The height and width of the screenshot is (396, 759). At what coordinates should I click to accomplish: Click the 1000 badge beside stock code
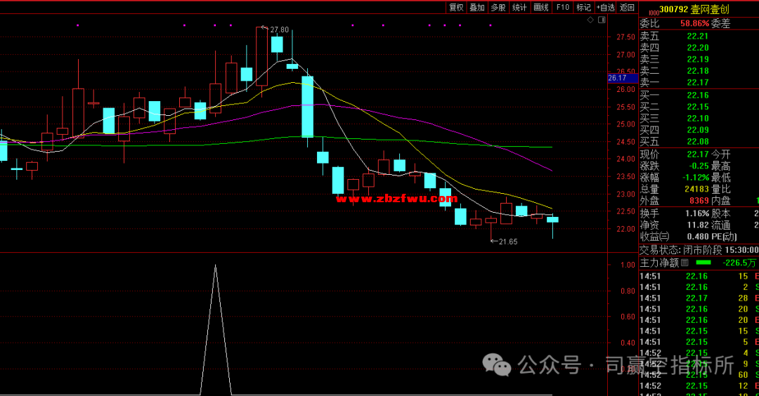654,12
